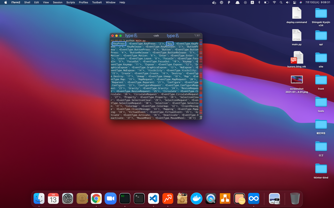Open the Calendar app in the dock

[x=53, y=198]
